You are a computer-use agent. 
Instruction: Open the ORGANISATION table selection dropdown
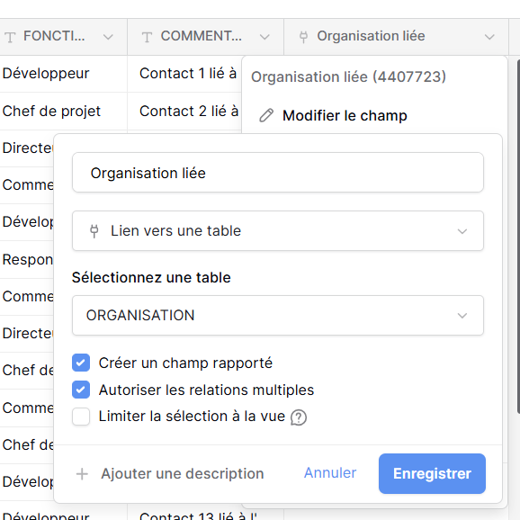pos(278,316)
